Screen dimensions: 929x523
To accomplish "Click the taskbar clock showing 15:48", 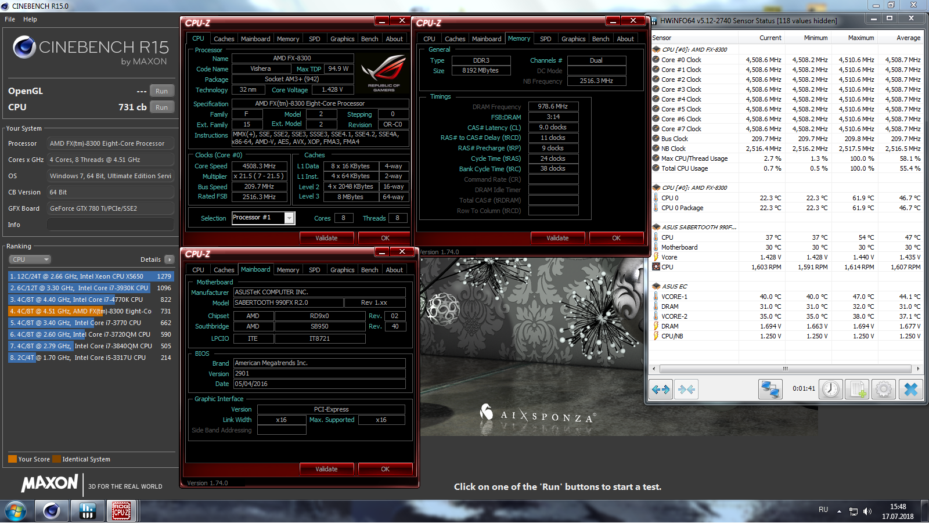I will [x=898, y=511].
